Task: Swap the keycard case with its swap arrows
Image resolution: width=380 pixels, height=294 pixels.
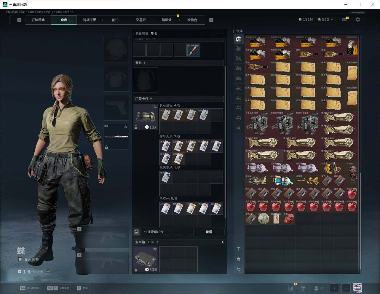Action: tap(155, 107)
